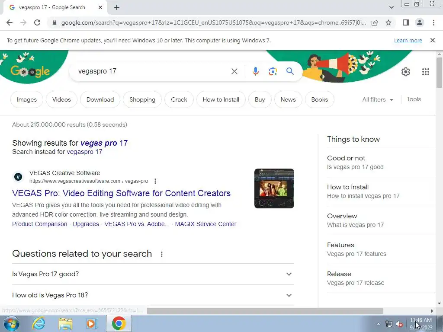Screen dimensions: 443x332
Task: Click Chrome taskbar button
Action: [119, 323]
